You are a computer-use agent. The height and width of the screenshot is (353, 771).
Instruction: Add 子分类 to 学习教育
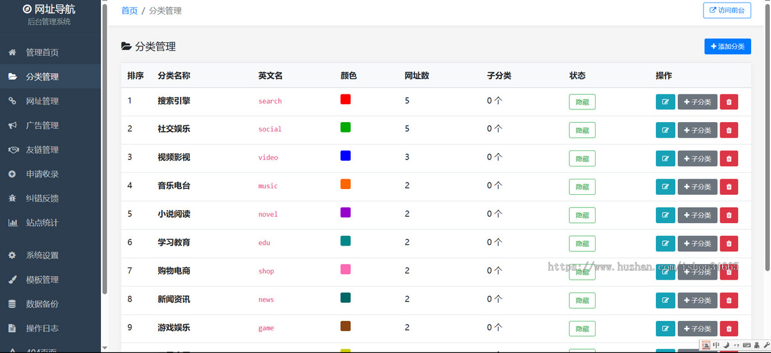pyautogui.click(x=698, y=243)
